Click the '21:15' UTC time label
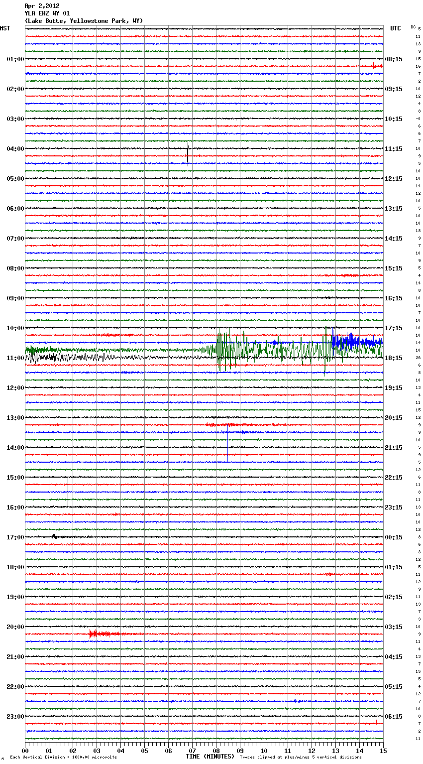The image size is (423, 764). (x=394, y=448)
